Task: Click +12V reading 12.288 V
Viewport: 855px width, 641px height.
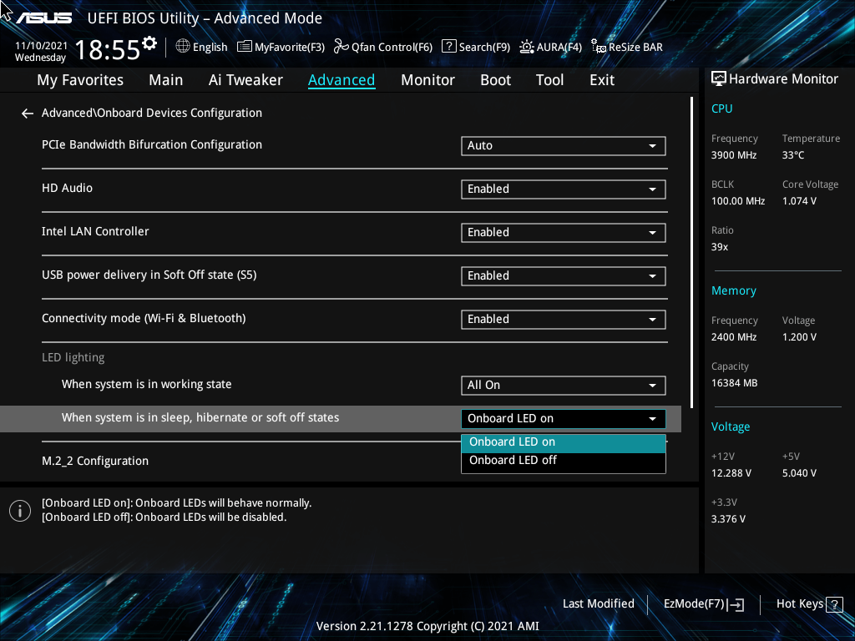Action: point(731,473)
